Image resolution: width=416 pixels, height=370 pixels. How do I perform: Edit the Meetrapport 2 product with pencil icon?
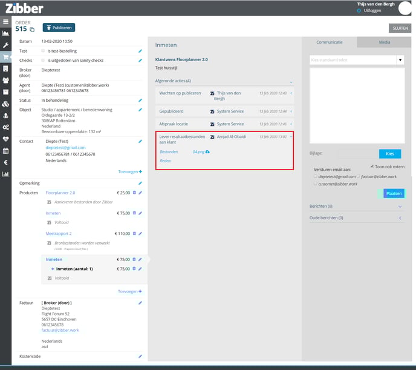point(140,233)
